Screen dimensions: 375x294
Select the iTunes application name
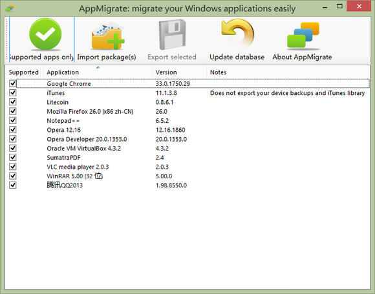56,93
